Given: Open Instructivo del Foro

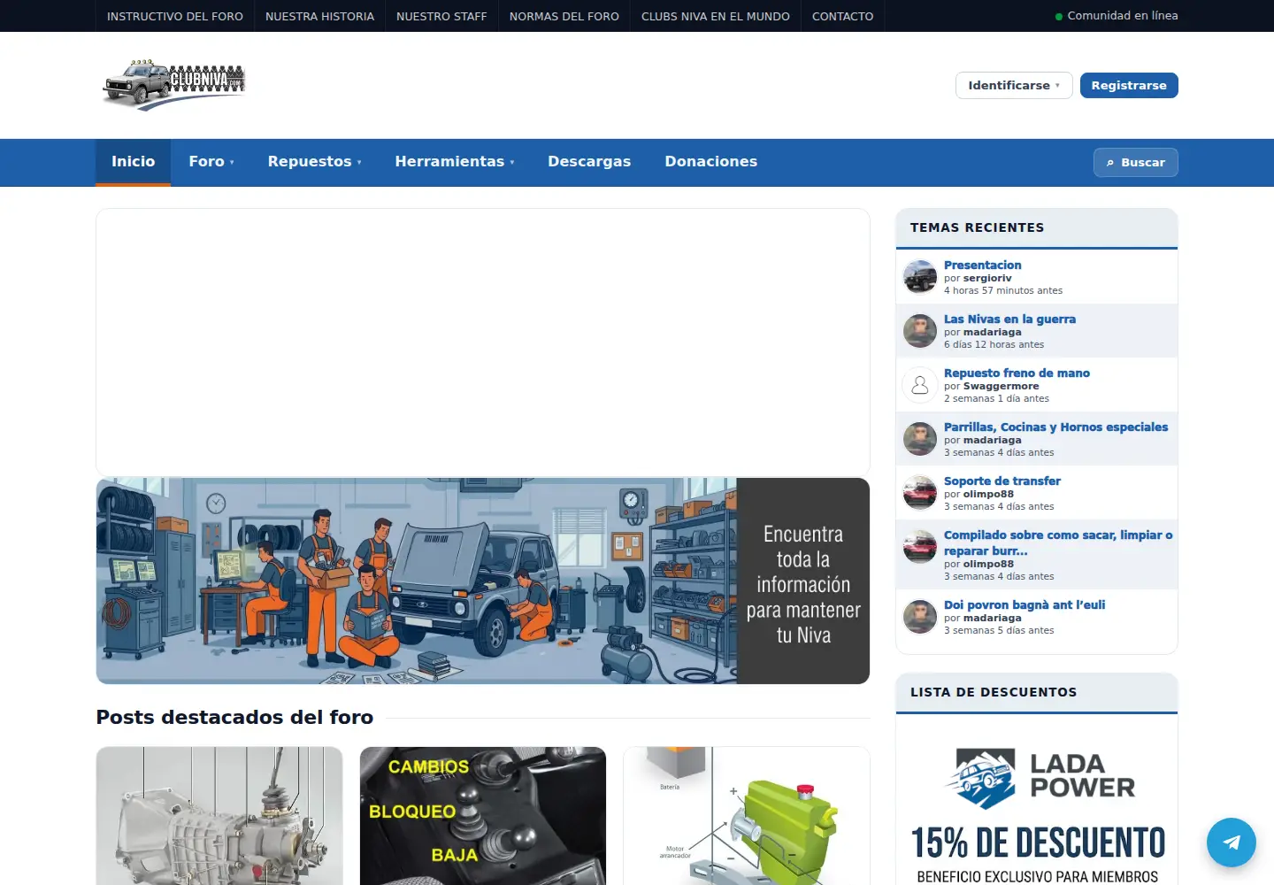Looking at the screenshot, I should pos(175,16).
